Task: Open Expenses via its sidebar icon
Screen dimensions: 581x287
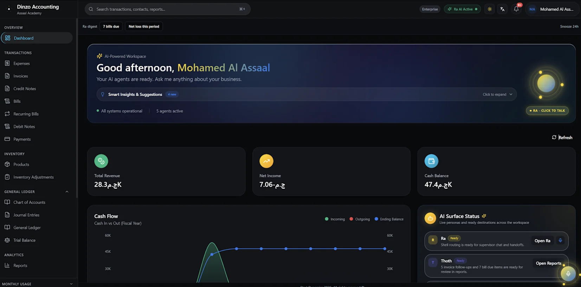Action: [x=7, y=63]
